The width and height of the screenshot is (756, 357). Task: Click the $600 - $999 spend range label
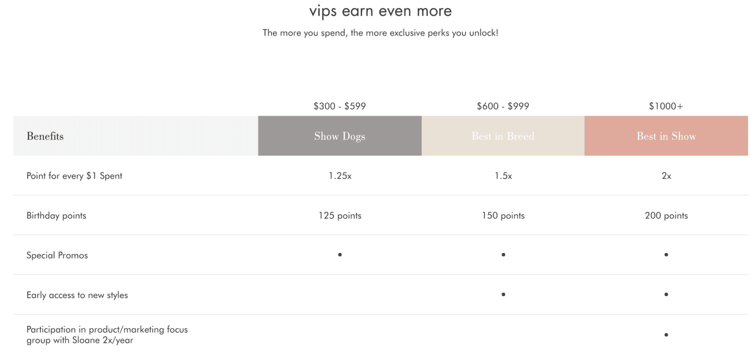point(503,106)
